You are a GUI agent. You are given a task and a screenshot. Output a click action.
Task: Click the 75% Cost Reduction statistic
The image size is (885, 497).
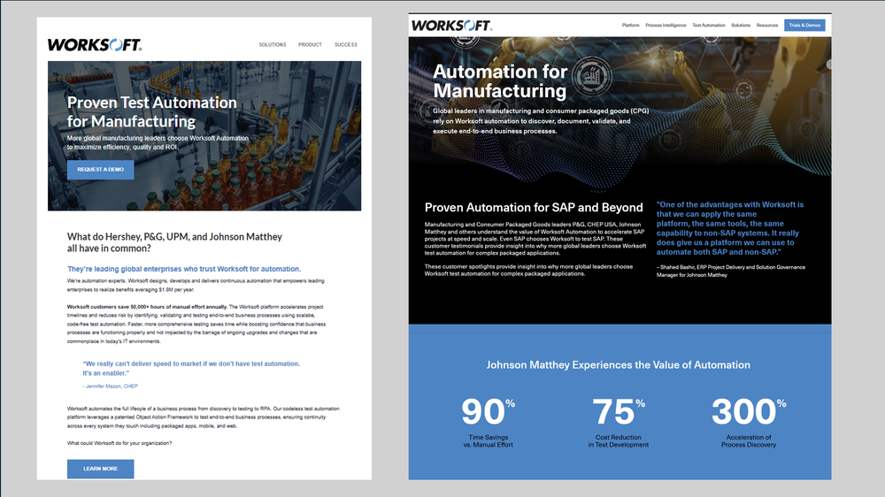(x=619, y=422)
